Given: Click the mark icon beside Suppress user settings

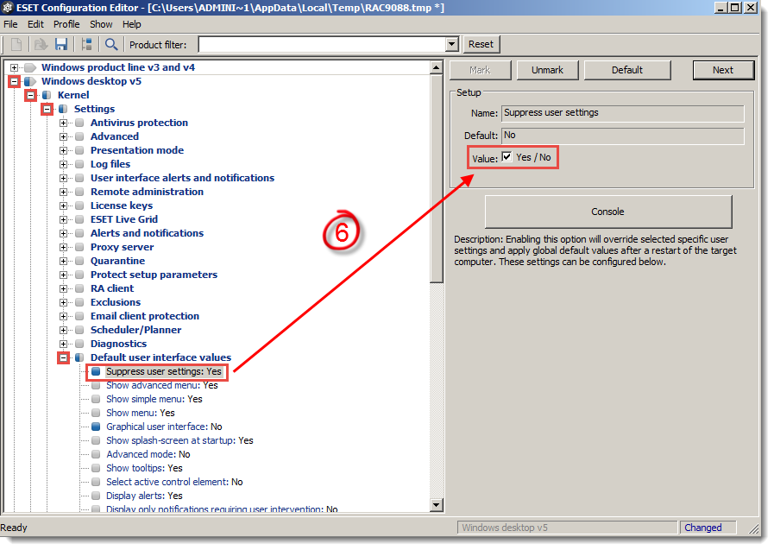Looking at the screenshot, I should (x=96, y=371).
